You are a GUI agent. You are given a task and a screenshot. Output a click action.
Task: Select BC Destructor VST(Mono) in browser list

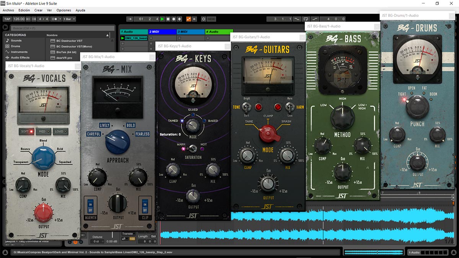[x=75, y=46]
